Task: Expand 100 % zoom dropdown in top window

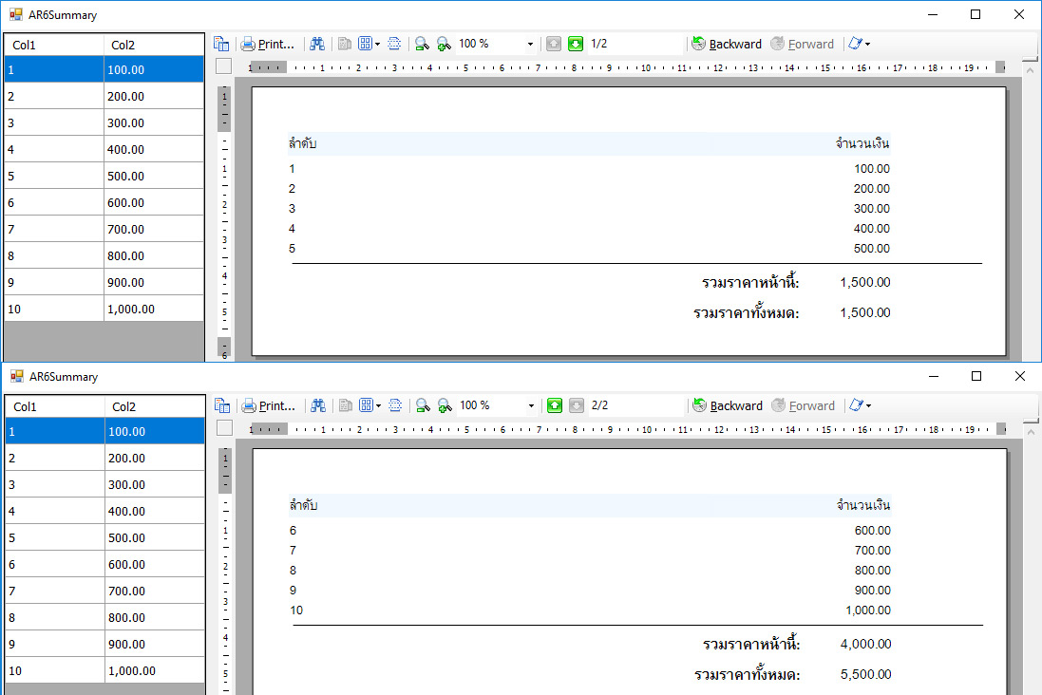Action: 530,44
